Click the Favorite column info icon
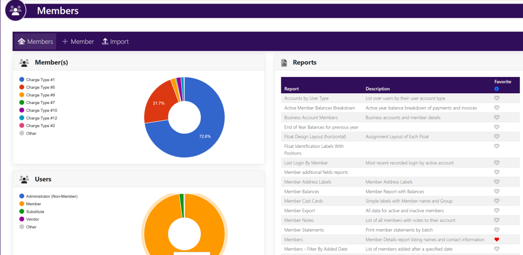The image size is (523, 255). [x=496, y=89]
